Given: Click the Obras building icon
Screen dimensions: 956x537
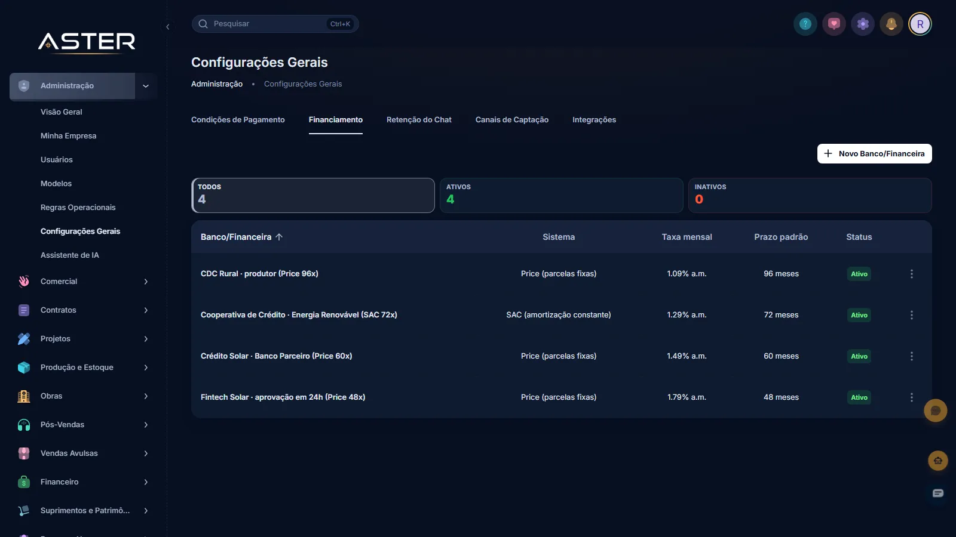Looking at the screenshot, I should click(x=24, y=396).
